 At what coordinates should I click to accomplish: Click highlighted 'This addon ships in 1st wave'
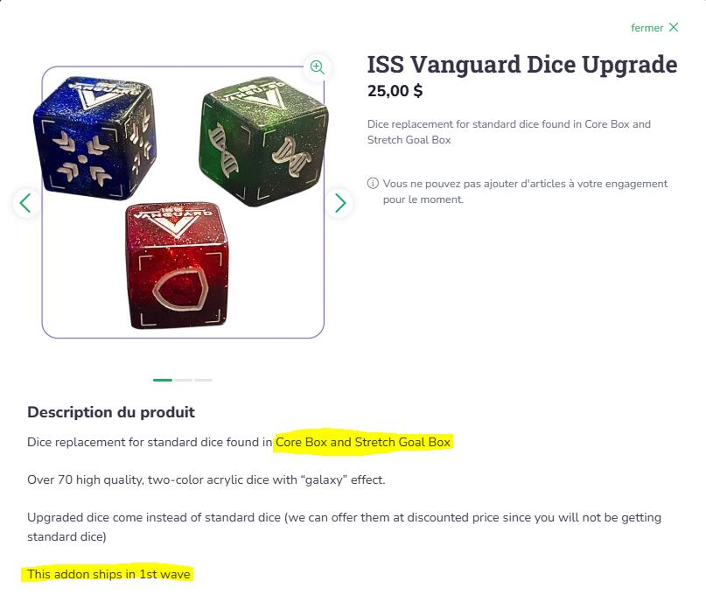[108, 574]
